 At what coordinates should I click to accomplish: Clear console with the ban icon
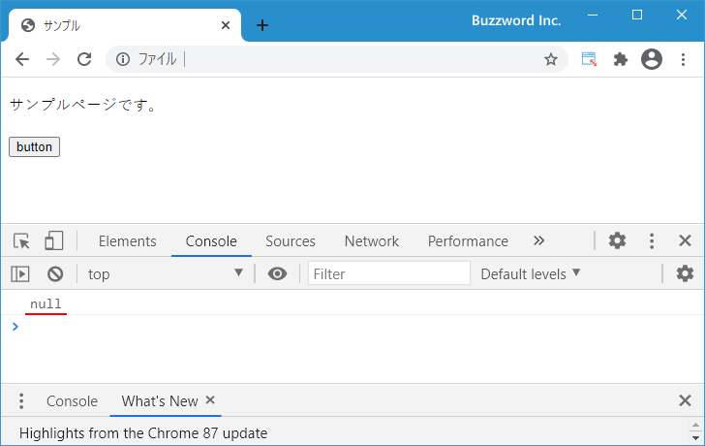pyautogui.click(x=55, y=273)
